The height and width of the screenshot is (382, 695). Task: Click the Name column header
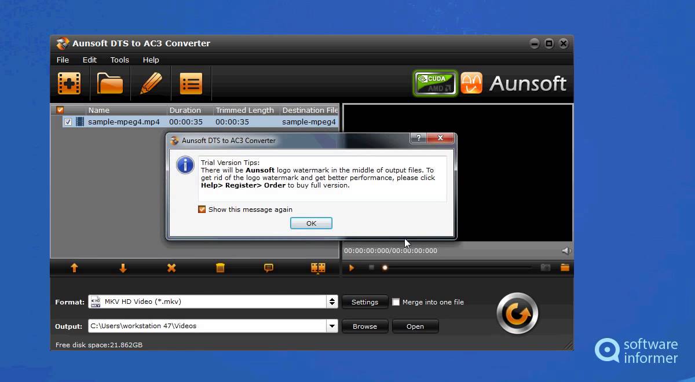pos(126,110)
